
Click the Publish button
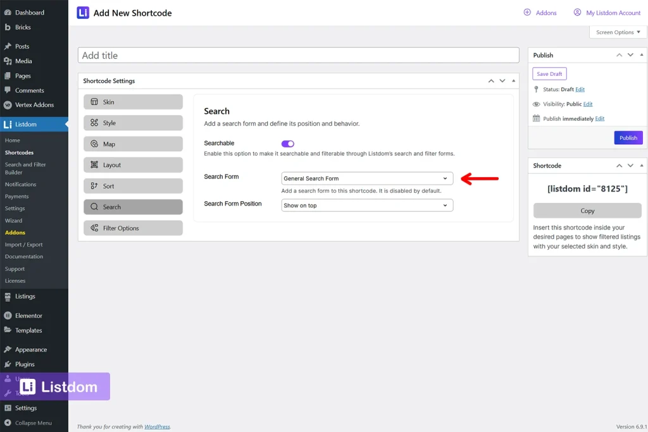(628, 137)
